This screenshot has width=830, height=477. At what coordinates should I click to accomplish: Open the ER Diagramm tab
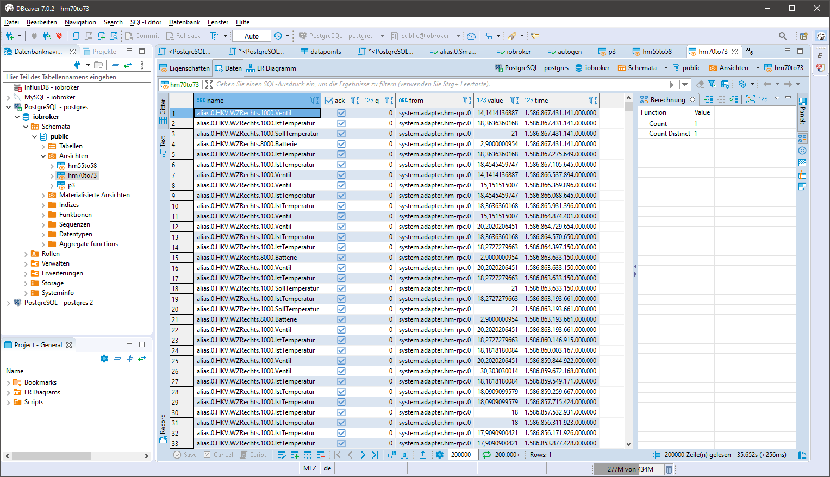coord(271,68)
